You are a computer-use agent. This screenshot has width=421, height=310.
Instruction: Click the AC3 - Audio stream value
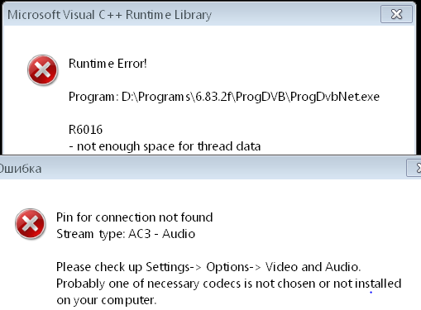tap(162, 234)
